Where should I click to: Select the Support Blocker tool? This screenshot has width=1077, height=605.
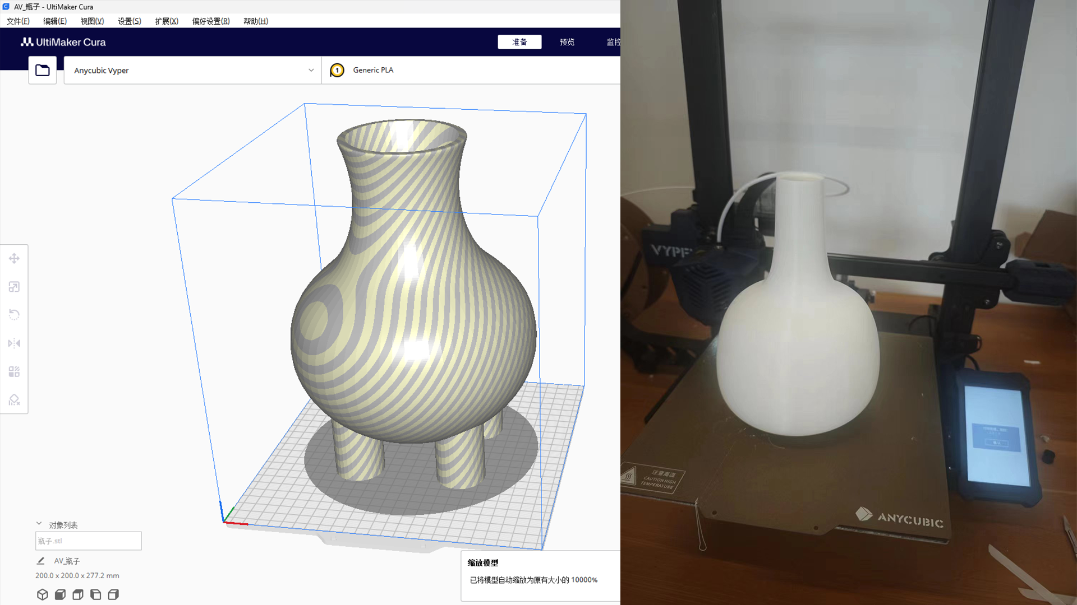14,399
